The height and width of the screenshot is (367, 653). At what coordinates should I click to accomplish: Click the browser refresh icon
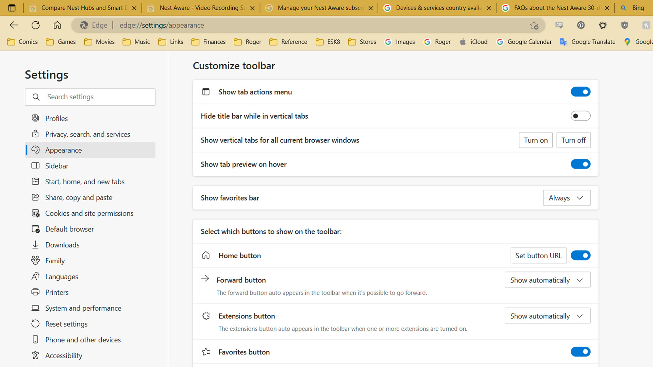35,25
